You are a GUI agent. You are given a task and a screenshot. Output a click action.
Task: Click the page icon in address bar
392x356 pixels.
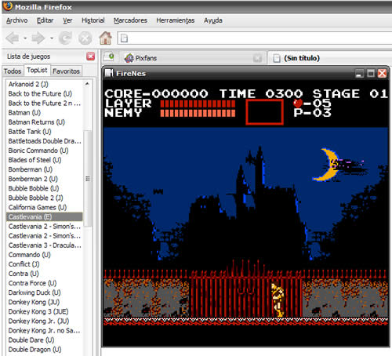pos(125,38)
